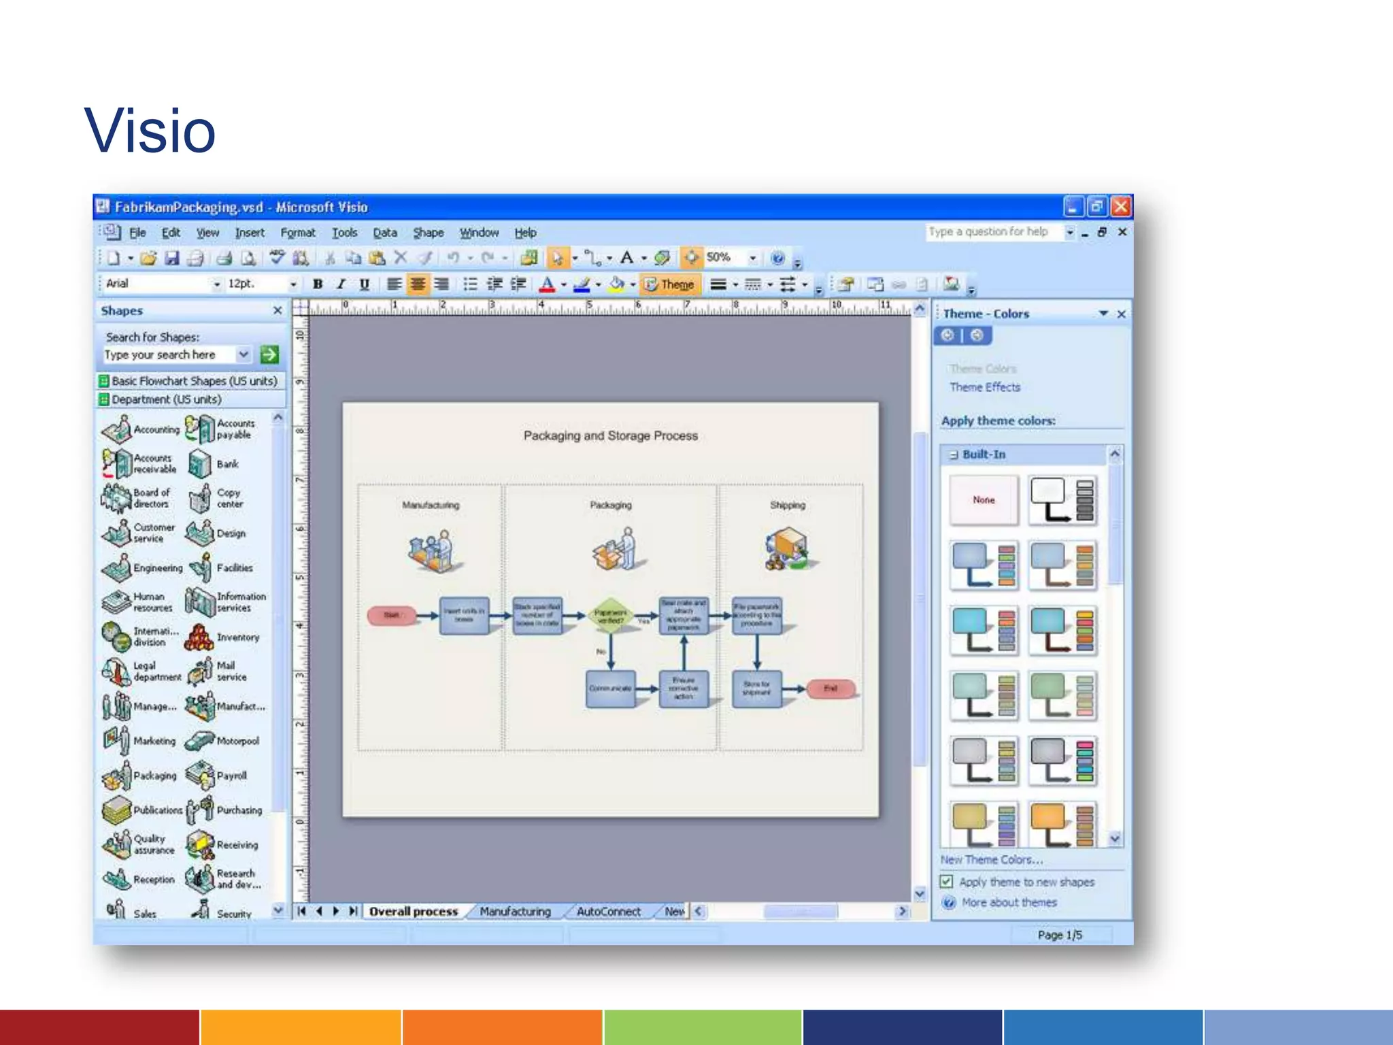Click the Theme Effects link
Viewport: 1393px width, 1045px height.
985,387
